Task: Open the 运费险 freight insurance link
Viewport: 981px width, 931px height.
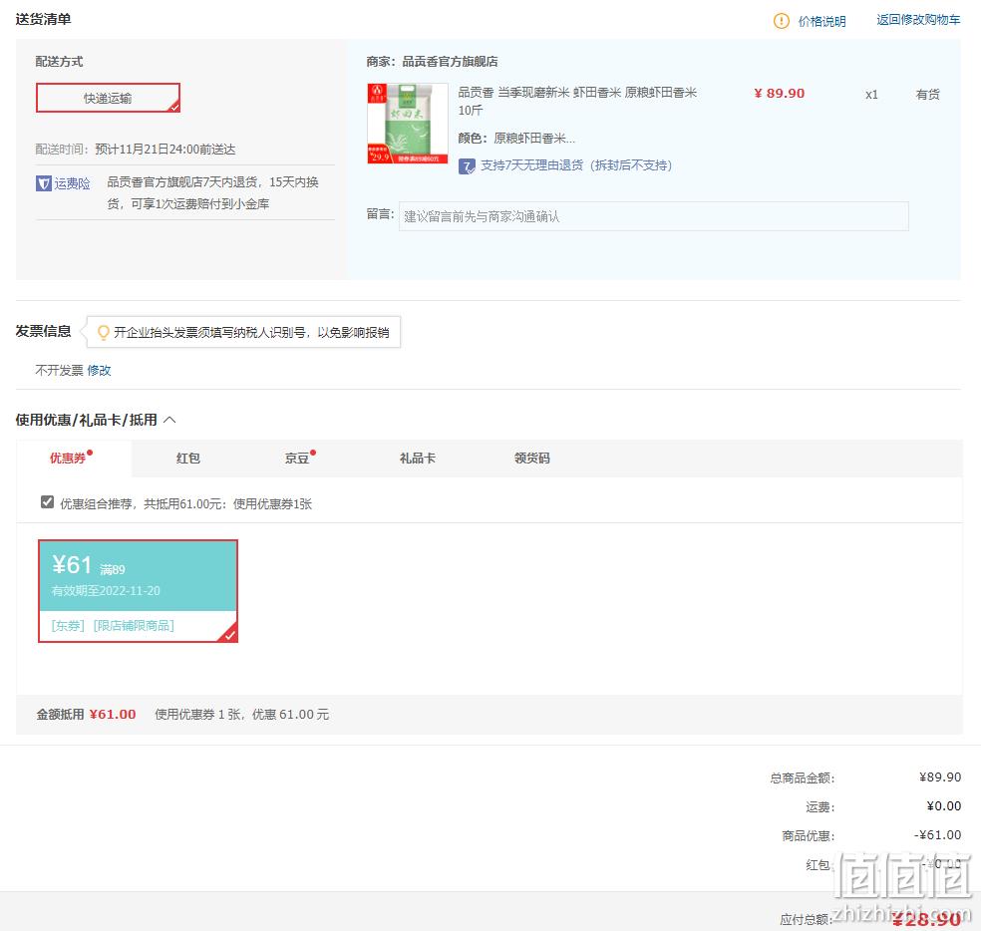Action: click(x=72, y=183)
